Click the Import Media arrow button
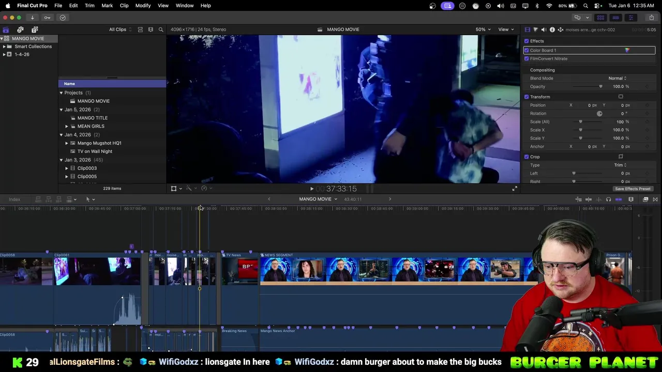Screen dimensions: 662x372 coord(32,18)
